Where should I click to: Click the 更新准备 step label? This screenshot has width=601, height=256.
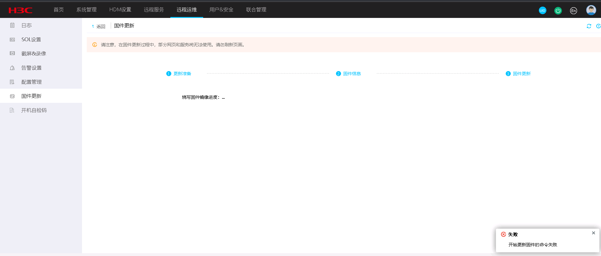point(182,74)
